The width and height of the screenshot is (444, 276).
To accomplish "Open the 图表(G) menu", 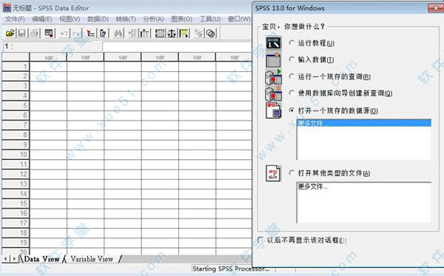I will (x=182, y=19).
